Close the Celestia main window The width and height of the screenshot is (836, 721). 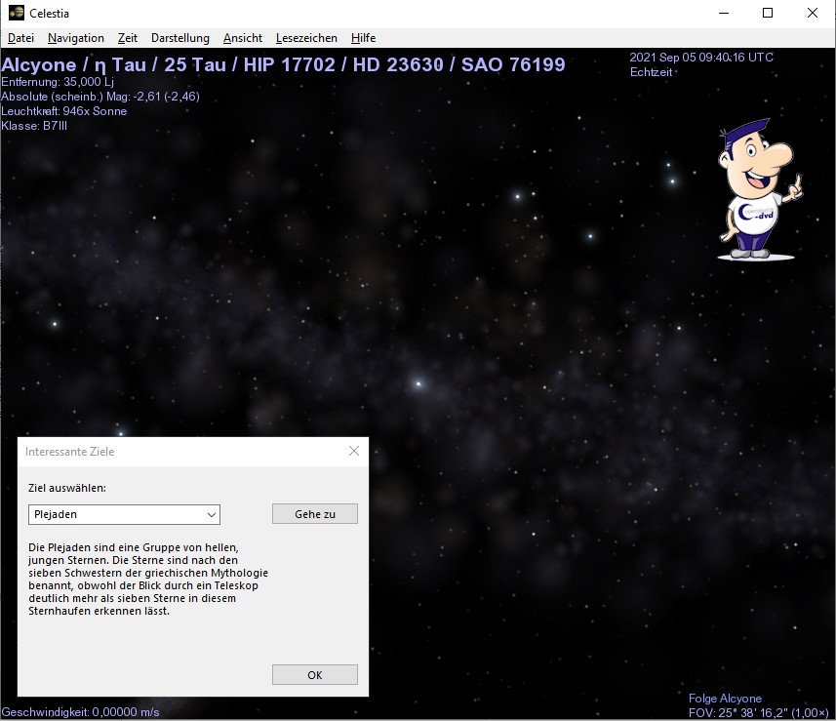click(x=813, y=14)
